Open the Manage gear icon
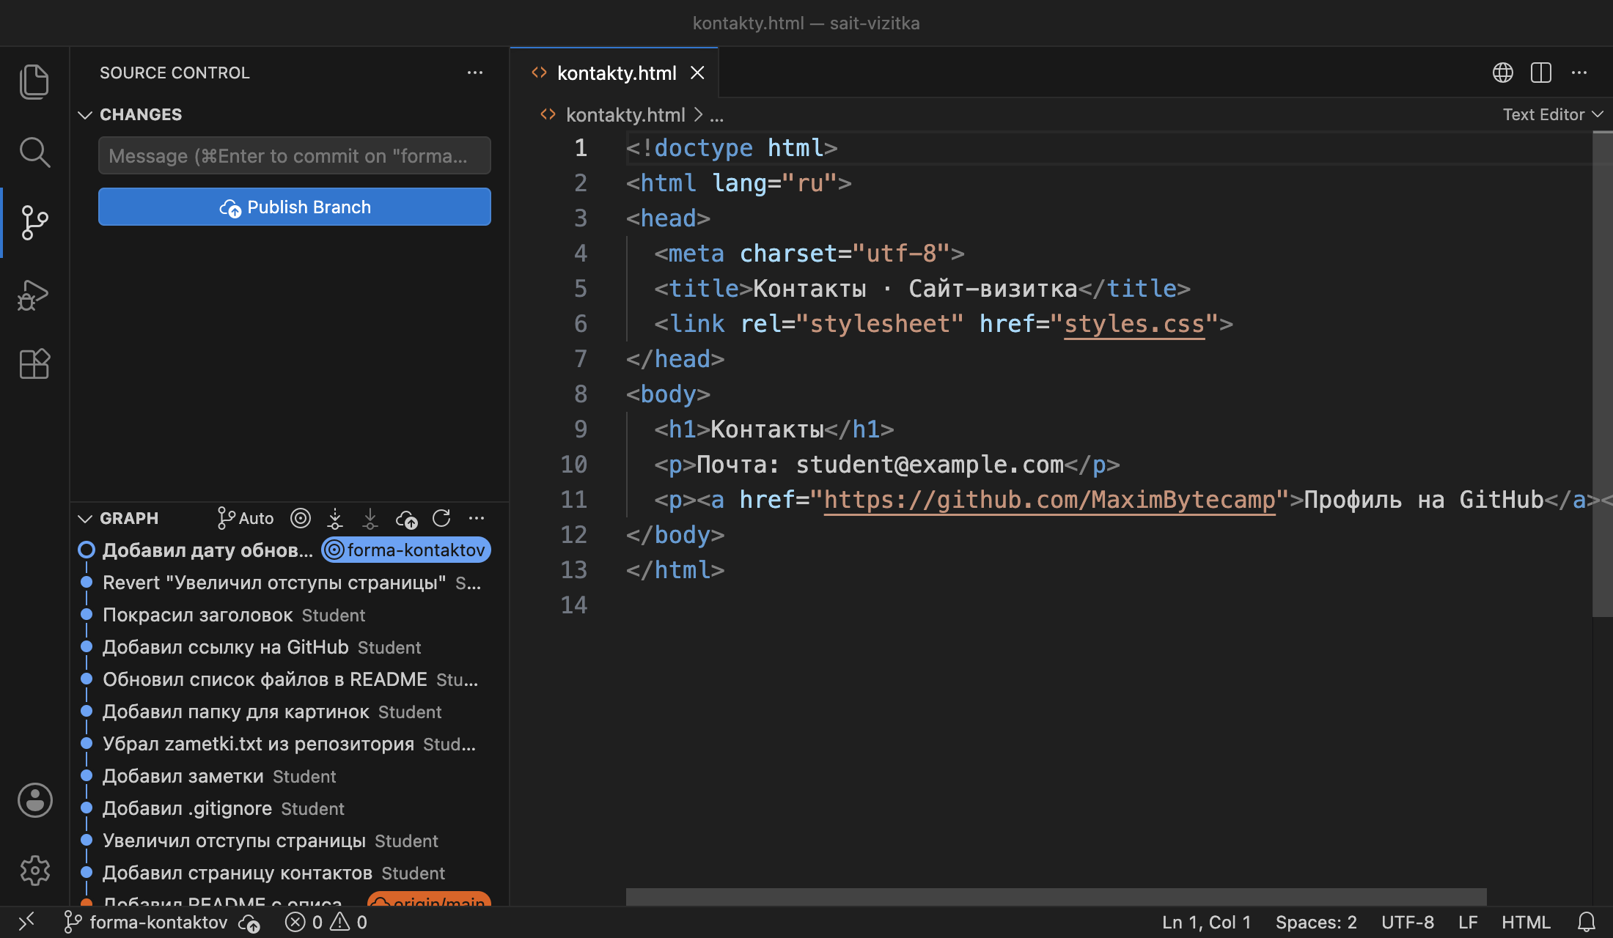The width and height of the screenshot is (1613, 938). coord(34,871)
